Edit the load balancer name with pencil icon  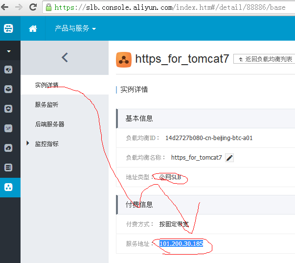pos(229,158)
